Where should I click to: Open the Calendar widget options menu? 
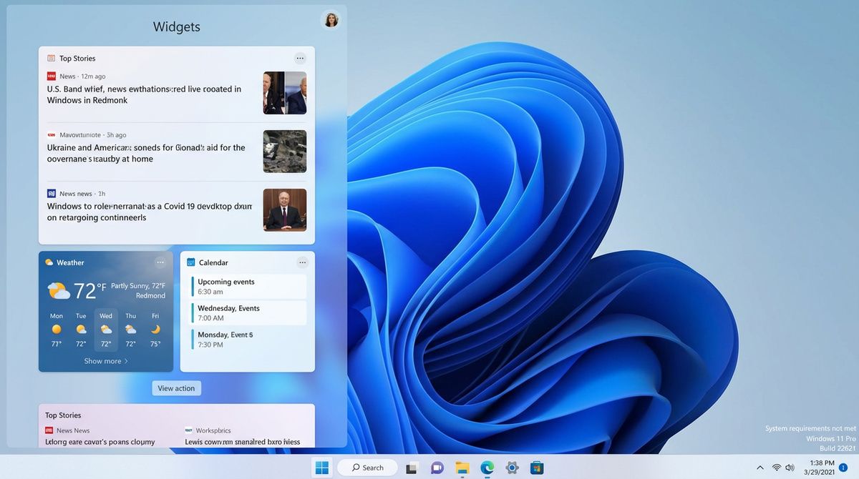point(302,262)
